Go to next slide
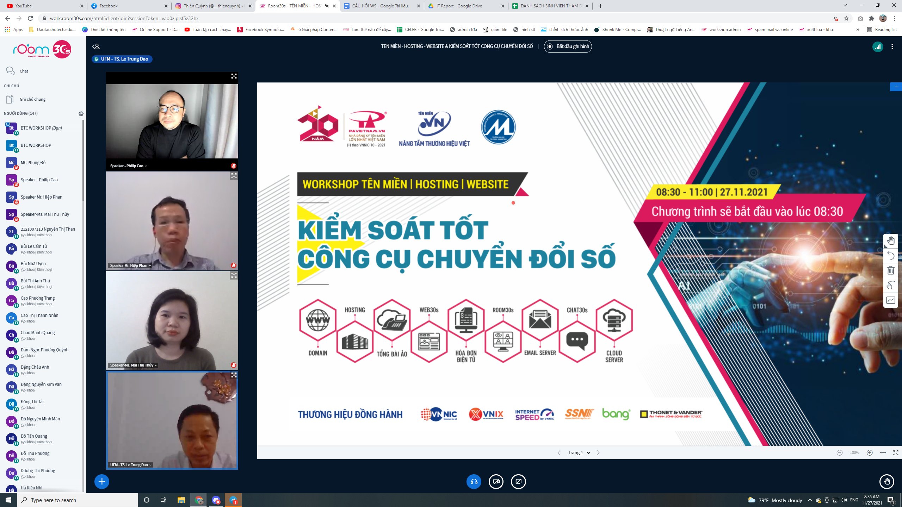The width and height of the screenshot is (902, 507). pyautogui.click(x=598, y=453)
